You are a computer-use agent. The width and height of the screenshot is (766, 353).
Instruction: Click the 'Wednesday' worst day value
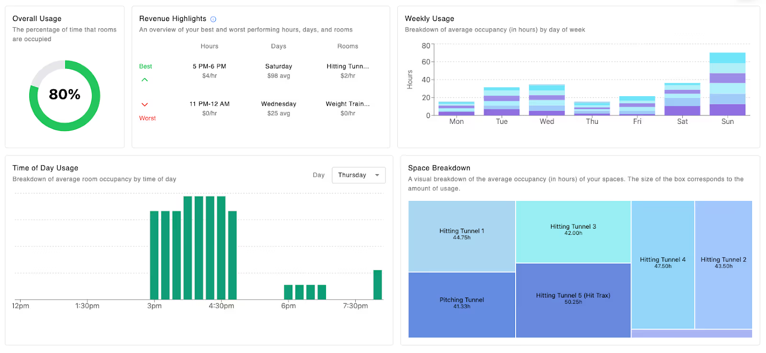tap(279, 104)
